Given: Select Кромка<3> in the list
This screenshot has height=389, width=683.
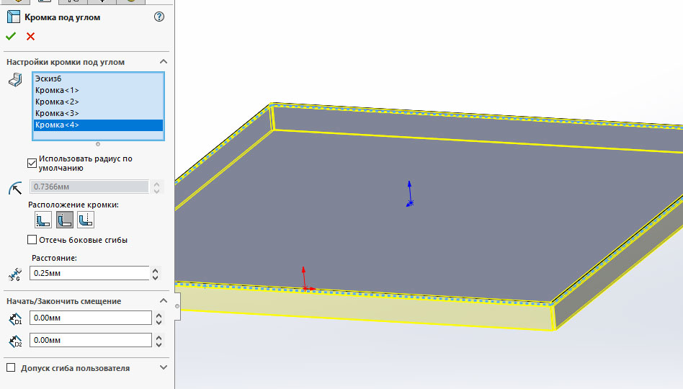Looking at the screenshot, I should 98,113.
